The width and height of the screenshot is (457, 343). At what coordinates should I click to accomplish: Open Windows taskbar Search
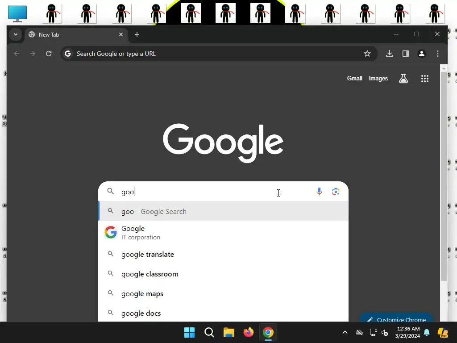209,332
